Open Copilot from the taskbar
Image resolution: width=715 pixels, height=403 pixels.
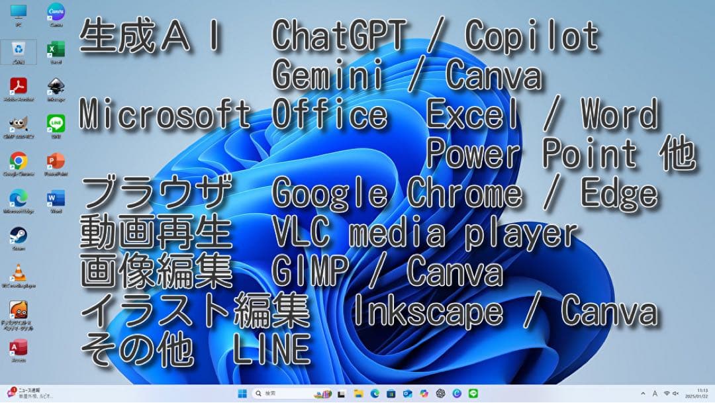(x=423, y=393)
